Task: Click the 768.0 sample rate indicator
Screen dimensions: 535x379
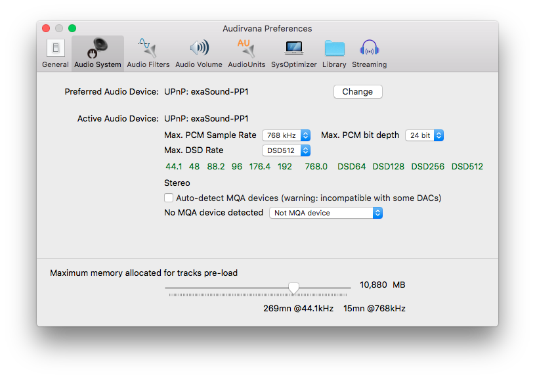Action: pos(316,167)
